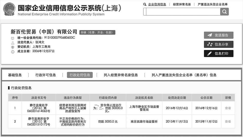The image size is (243, 137).
Task: Switch to the 行政许可信息 tab
Action: 46,75
